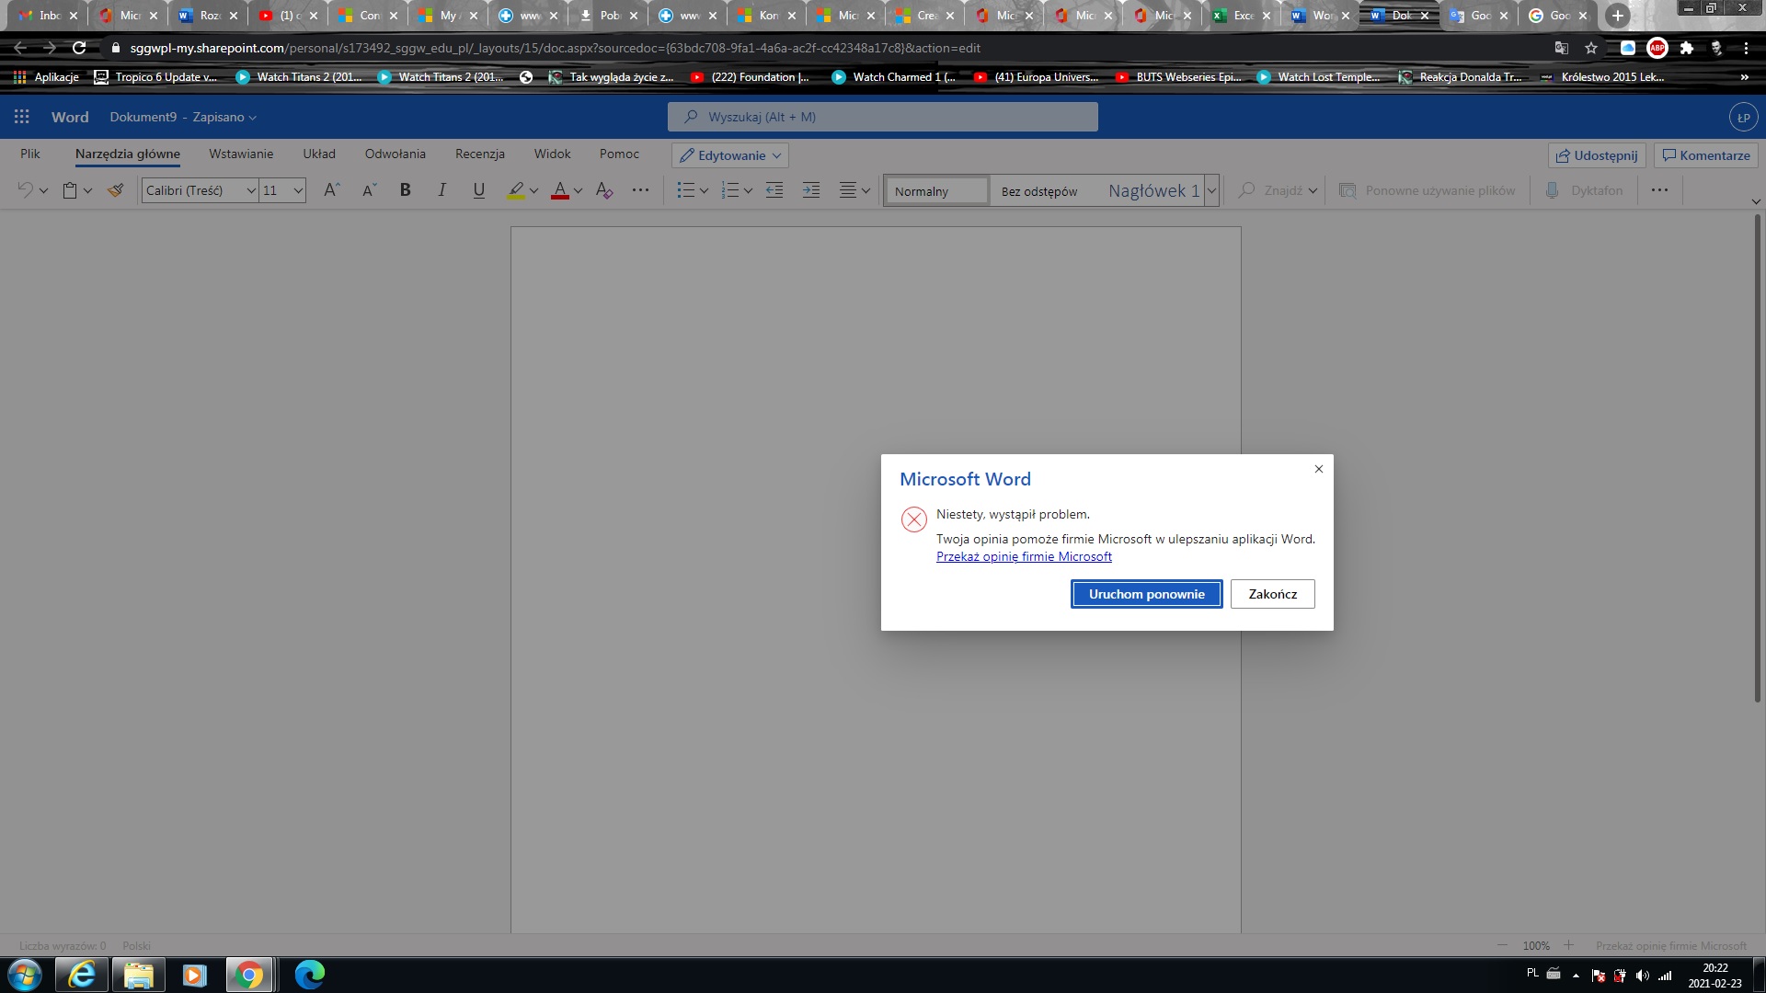The image size is (1766, 993).
Task: Click Ponowne używanie plików icon
Action: tap(1347, 190)
